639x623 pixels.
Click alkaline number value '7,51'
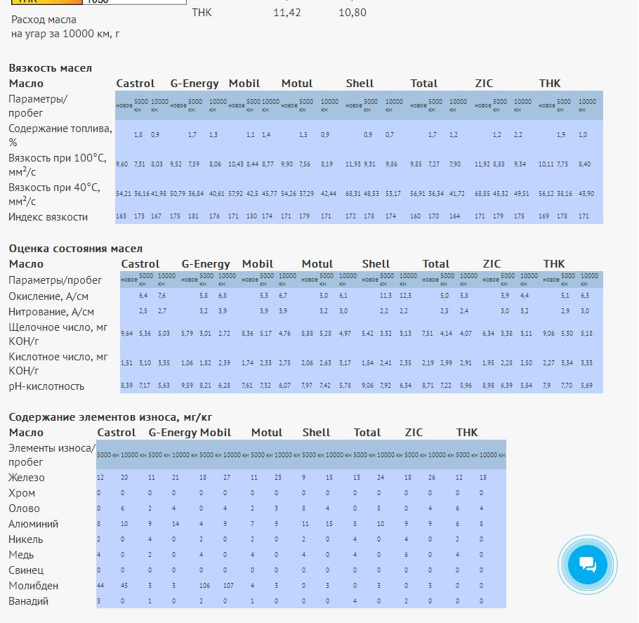click(428, 333)
